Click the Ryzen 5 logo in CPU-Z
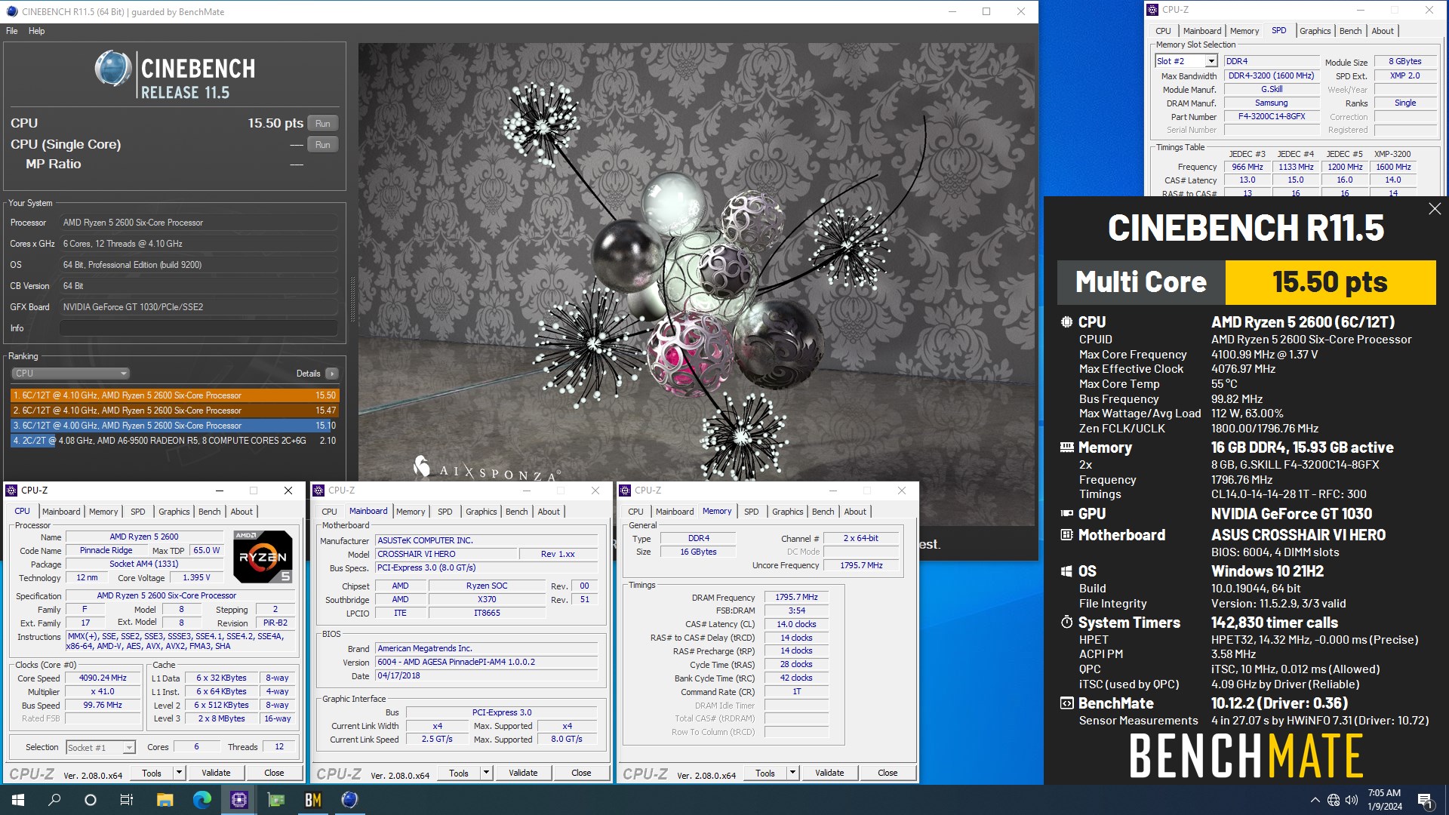The image size is (1449, 815). click(263, 557)
